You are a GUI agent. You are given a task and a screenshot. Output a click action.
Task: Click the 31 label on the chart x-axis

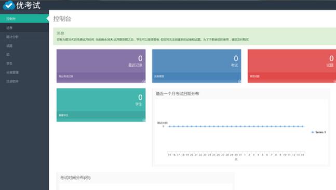pyautogui.click(x=240, y=155)
